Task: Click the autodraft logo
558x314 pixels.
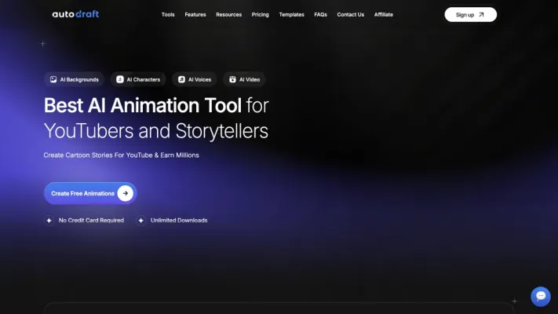Action: (x=75, y=14)
